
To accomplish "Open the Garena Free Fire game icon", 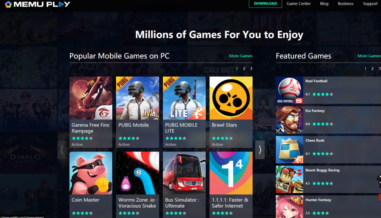I will [x=91, y=98].
